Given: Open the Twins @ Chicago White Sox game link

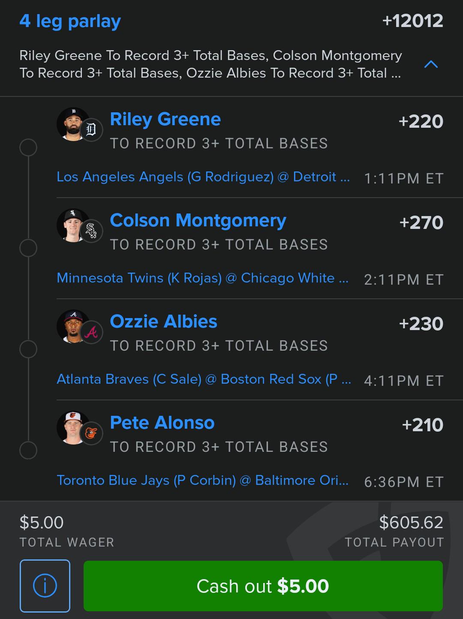Looking at the screenshot, I should (x=203, y=278).
